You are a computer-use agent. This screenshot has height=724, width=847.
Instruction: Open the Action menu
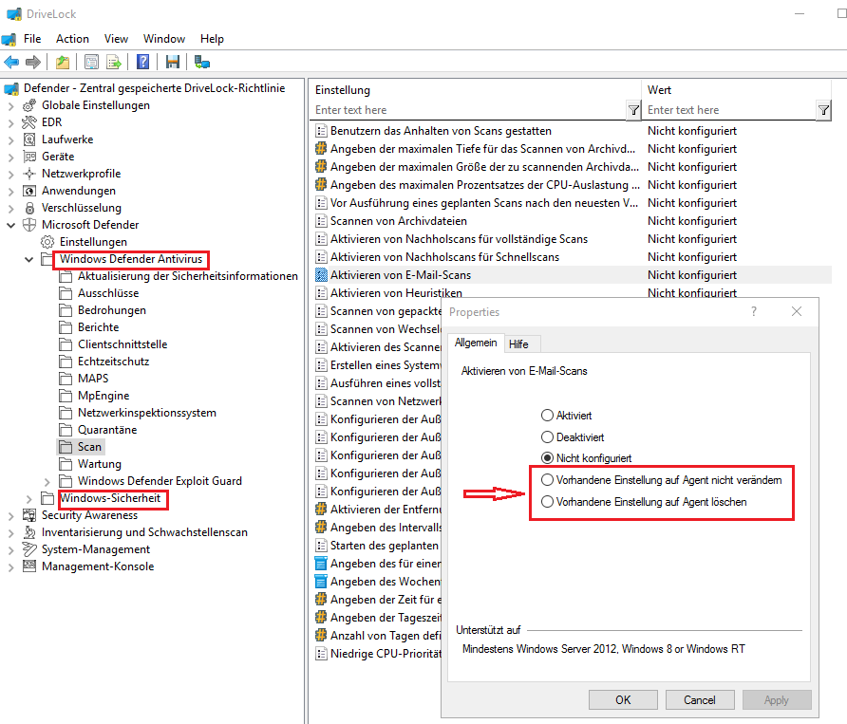click(72, 39)
